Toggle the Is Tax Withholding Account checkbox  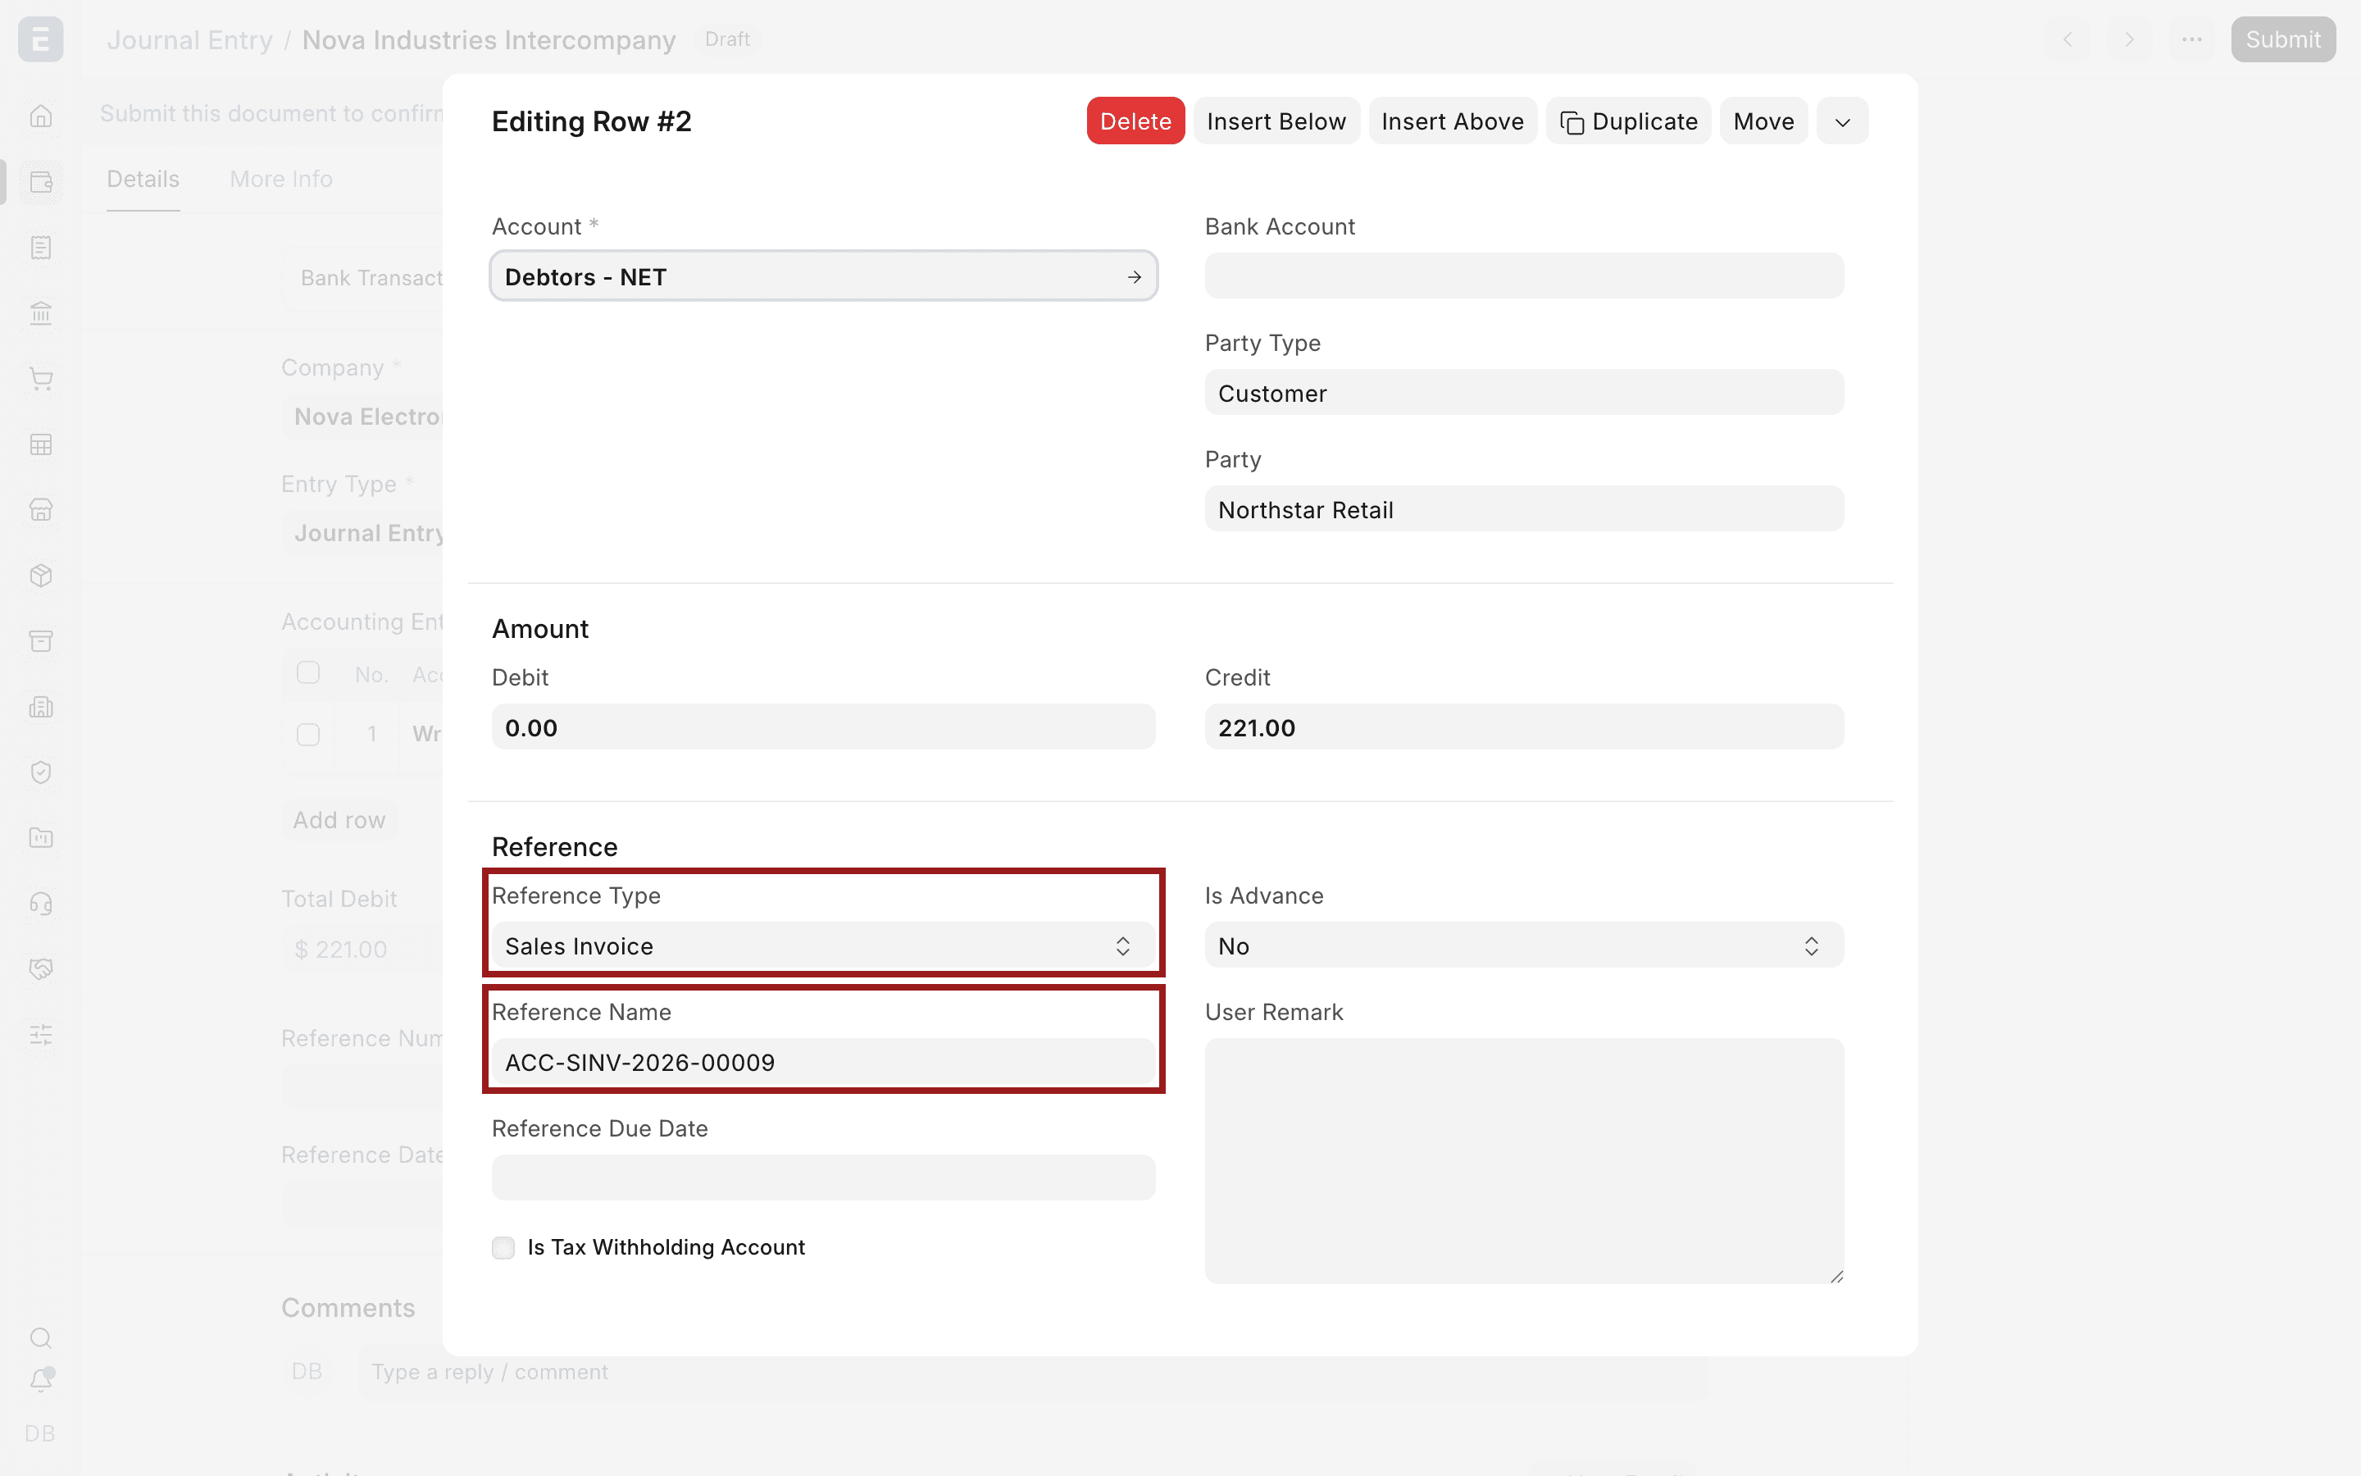coord(503,1247)
